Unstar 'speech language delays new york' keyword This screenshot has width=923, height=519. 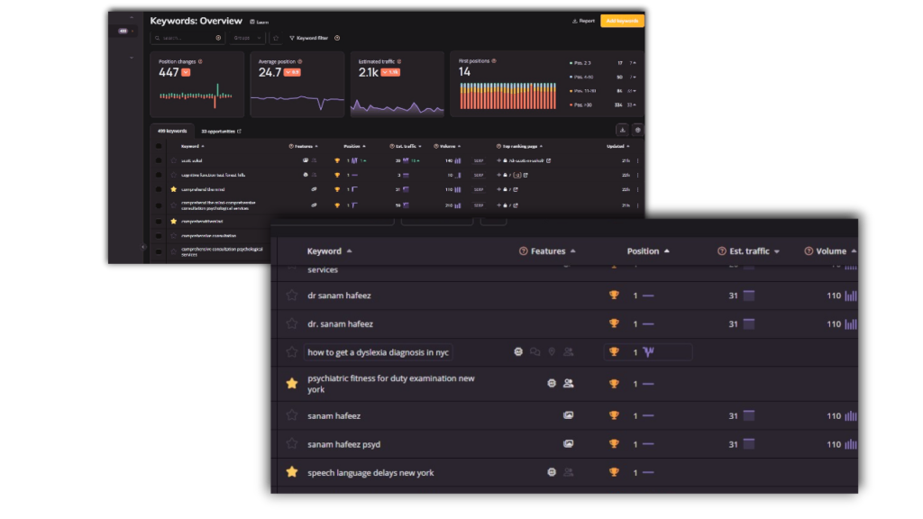pyautogui.click(x=291, y=472)
